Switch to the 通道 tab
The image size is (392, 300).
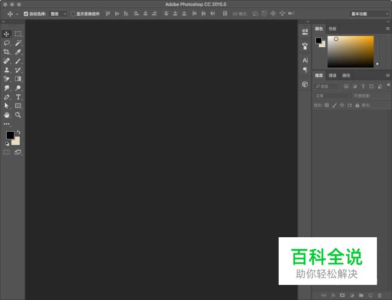(x=332, y=75)
